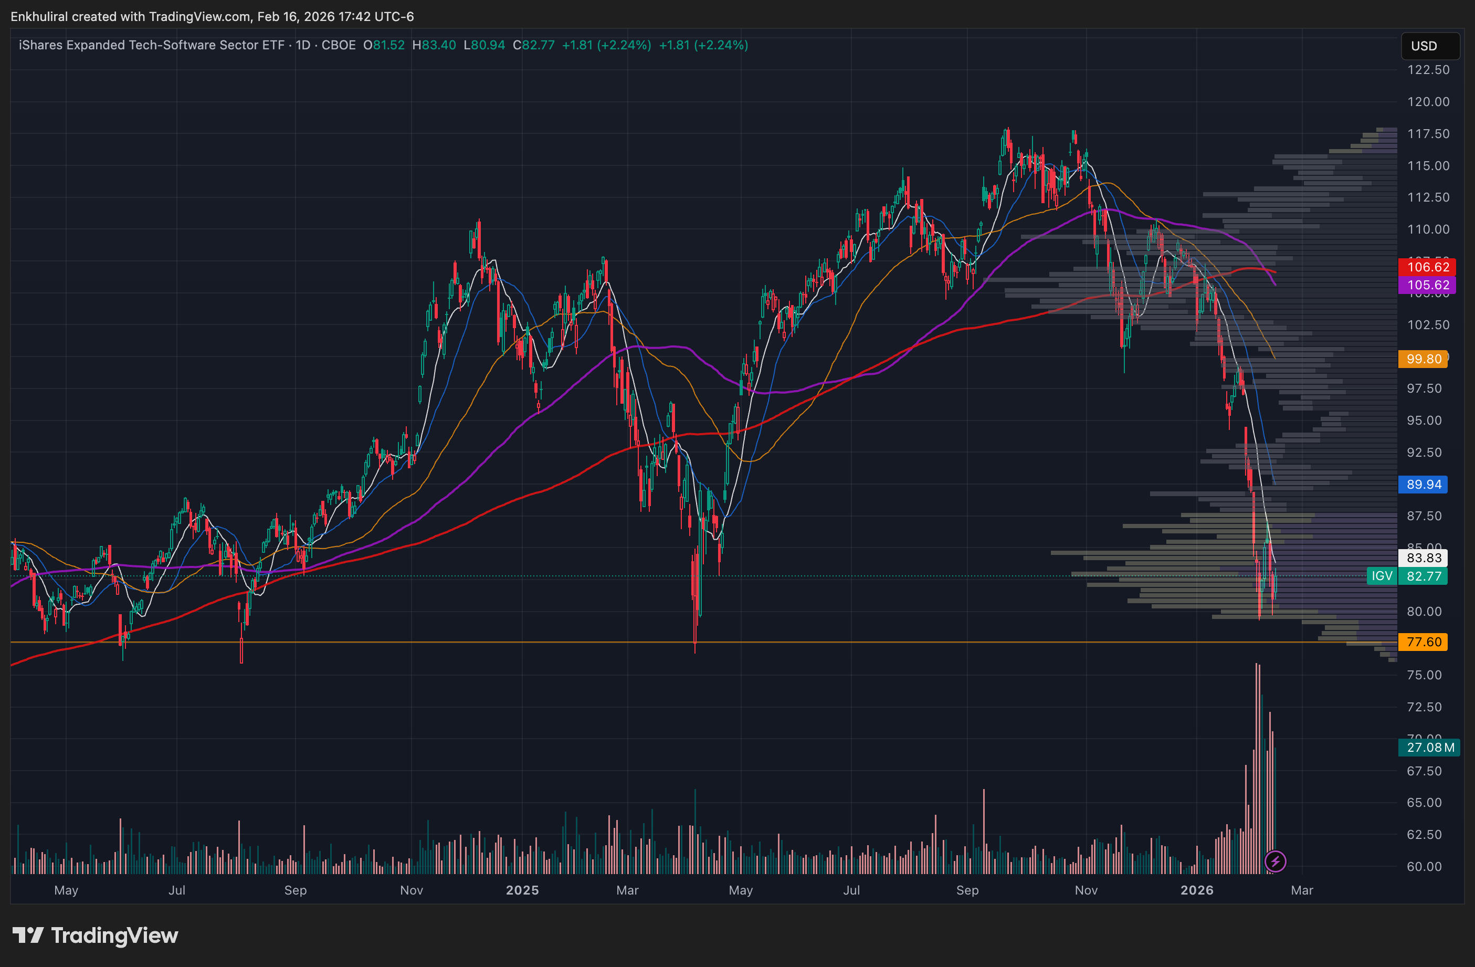Image resolution: width=1475 pixels, height=967 pixels.
Task: Click the TradingView logo icon at bottom
Action: [x=28, y=935]
